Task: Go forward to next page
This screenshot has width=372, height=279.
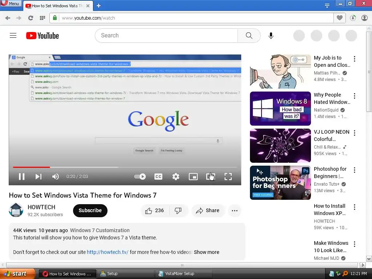Action: (x=19, y=18)
